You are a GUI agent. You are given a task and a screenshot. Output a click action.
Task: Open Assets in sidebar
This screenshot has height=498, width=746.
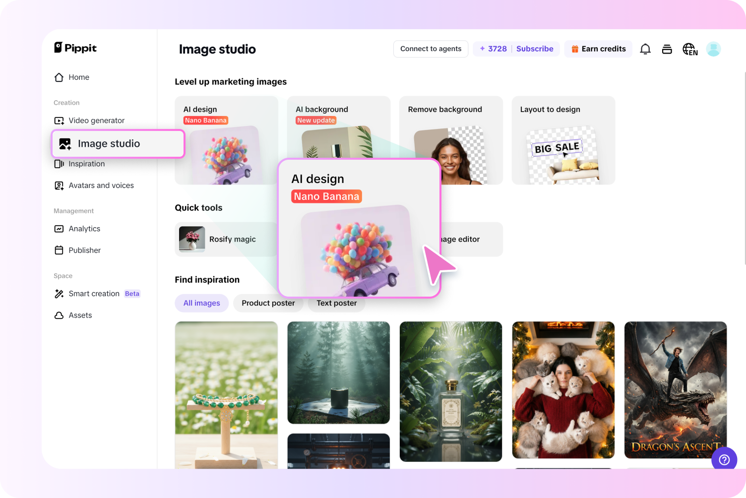(73, 315)
